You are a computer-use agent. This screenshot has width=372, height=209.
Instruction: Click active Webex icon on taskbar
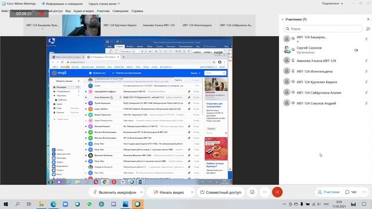(x=138, y=204)
